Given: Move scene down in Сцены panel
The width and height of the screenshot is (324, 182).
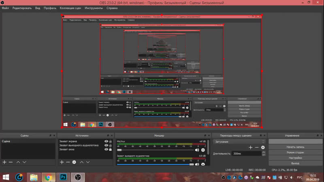Looking at the screenshot, I should point(24,162).
